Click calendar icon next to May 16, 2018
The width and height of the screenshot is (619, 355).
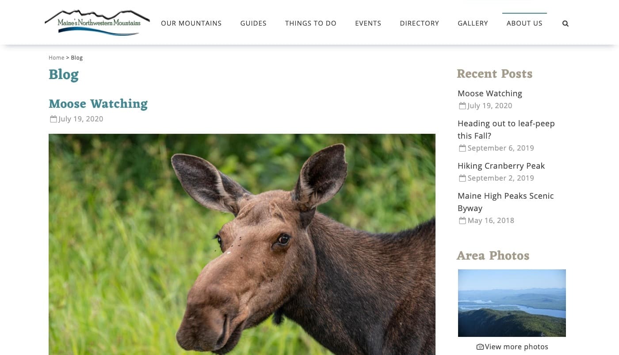(462, 220)
